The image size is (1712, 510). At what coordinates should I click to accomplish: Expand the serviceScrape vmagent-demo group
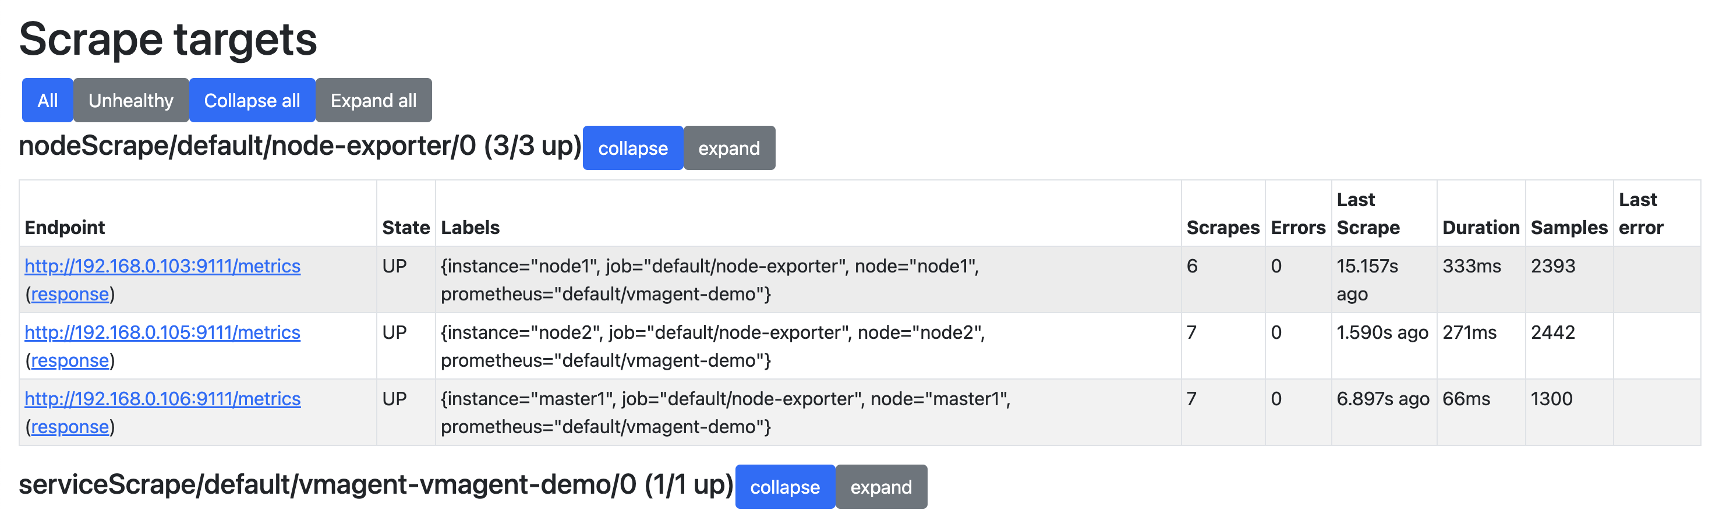click(881, 487)
